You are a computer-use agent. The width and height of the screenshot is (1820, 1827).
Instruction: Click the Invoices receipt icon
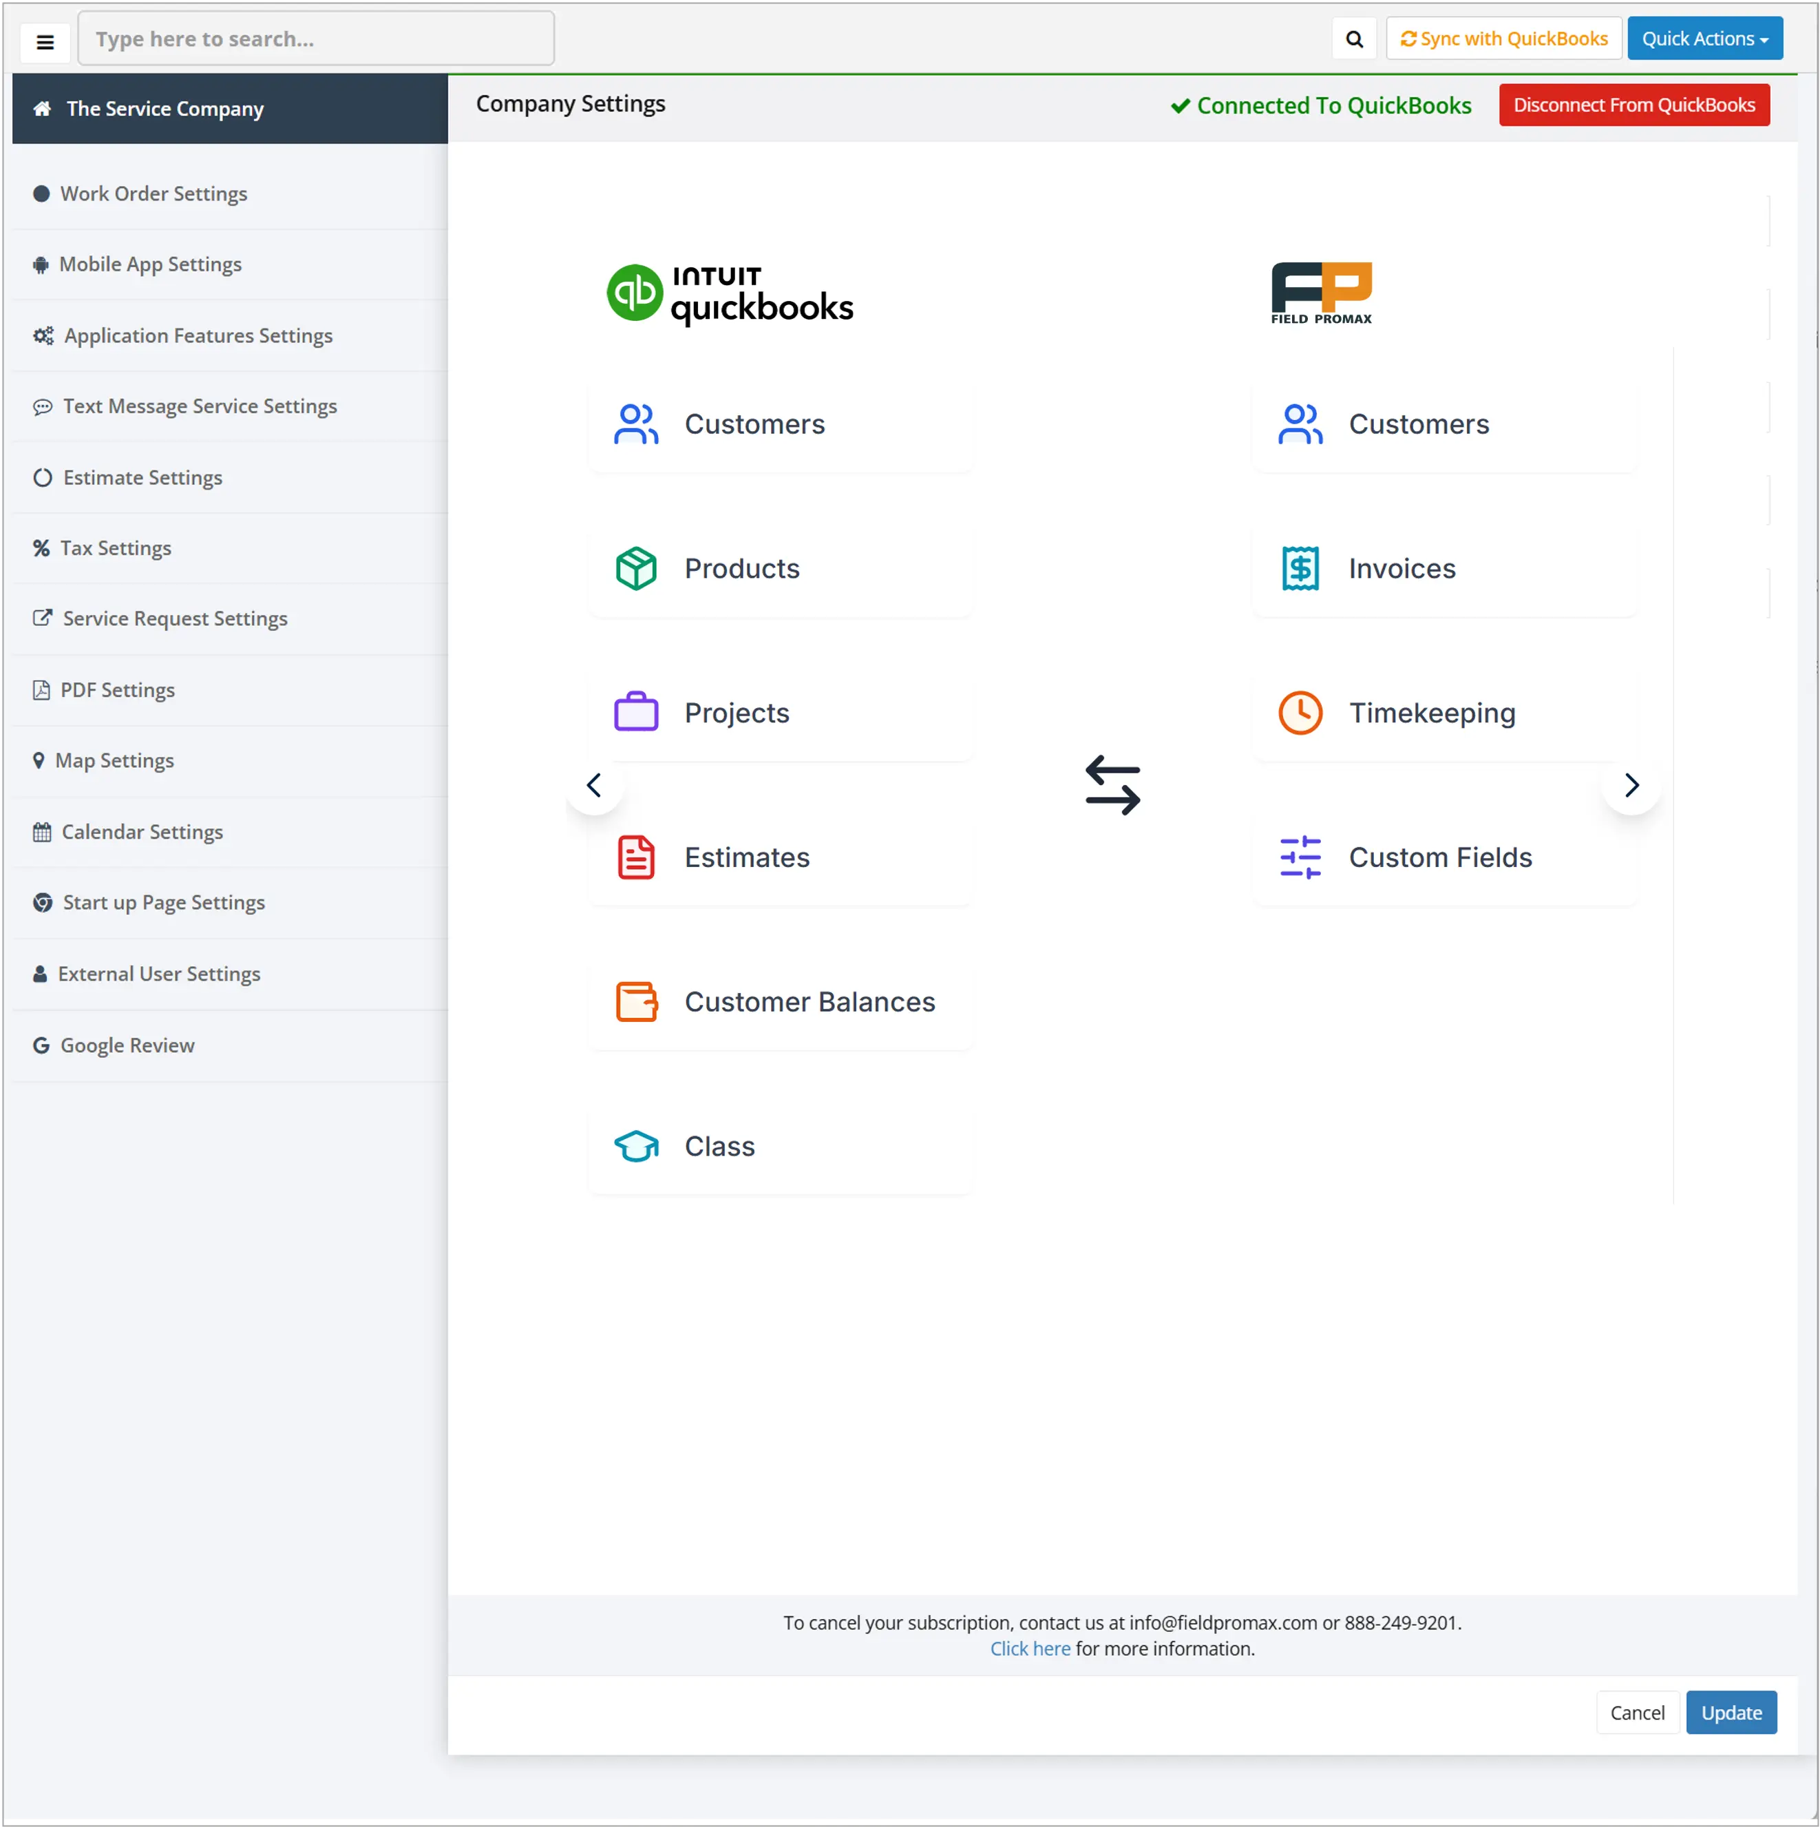click(1301, 570)
